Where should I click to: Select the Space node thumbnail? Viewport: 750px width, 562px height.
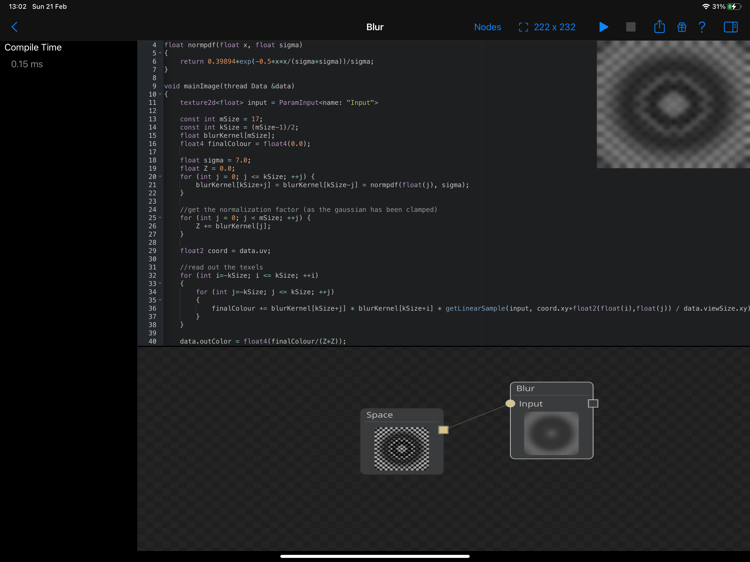(x=401, y=448)
